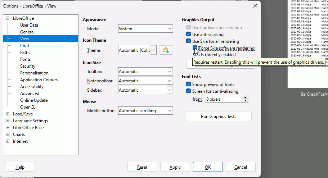The image size is (328, 178).
Task: Increase the anti-aliasing from pixels value
Action: (246, 97)
